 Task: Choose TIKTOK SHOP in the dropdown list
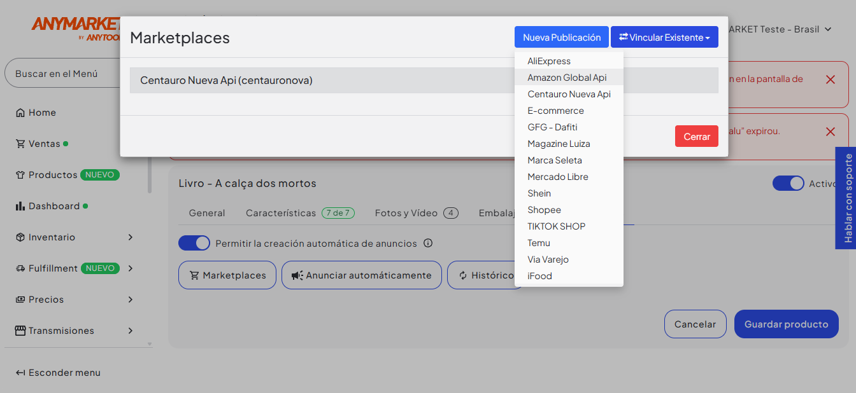click(557, 226)
